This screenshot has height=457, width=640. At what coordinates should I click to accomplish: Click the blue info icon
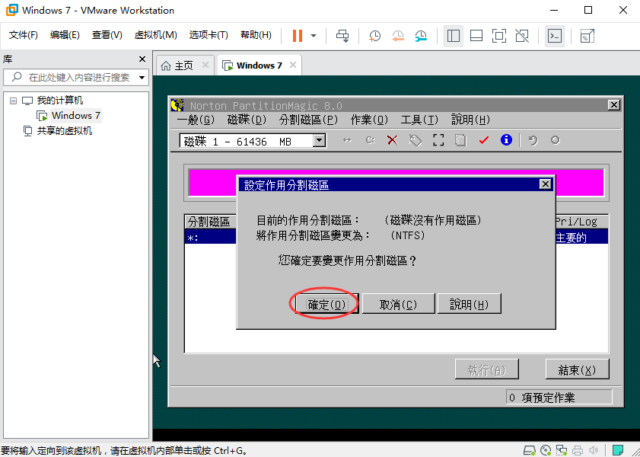pyautogui.click(x=506, y=140)
